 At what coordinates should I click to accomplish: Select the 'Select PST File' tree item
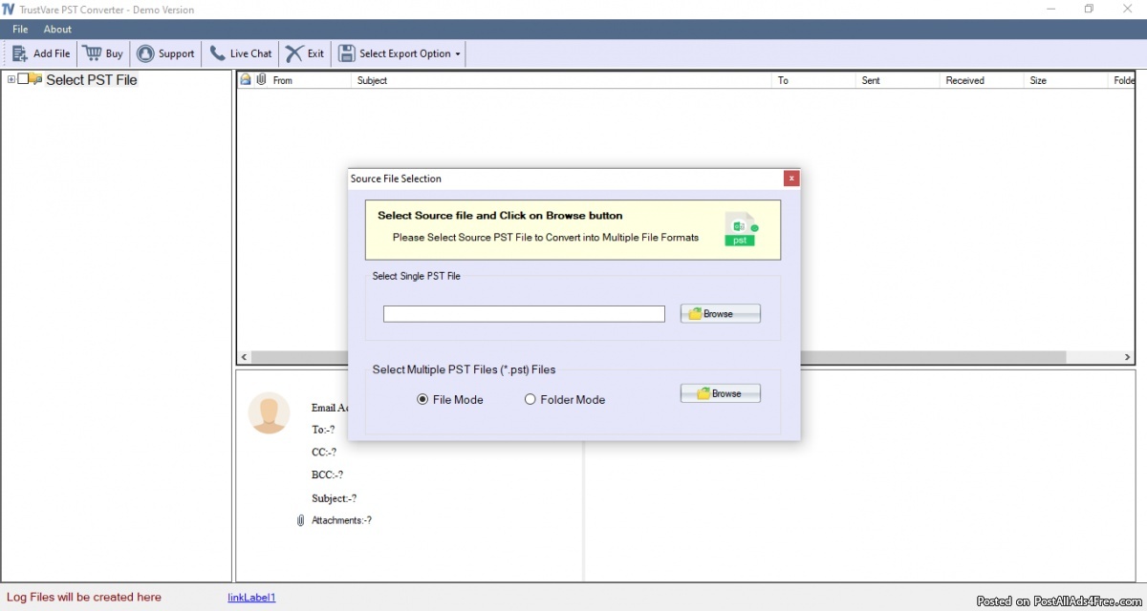click(92, 80)
